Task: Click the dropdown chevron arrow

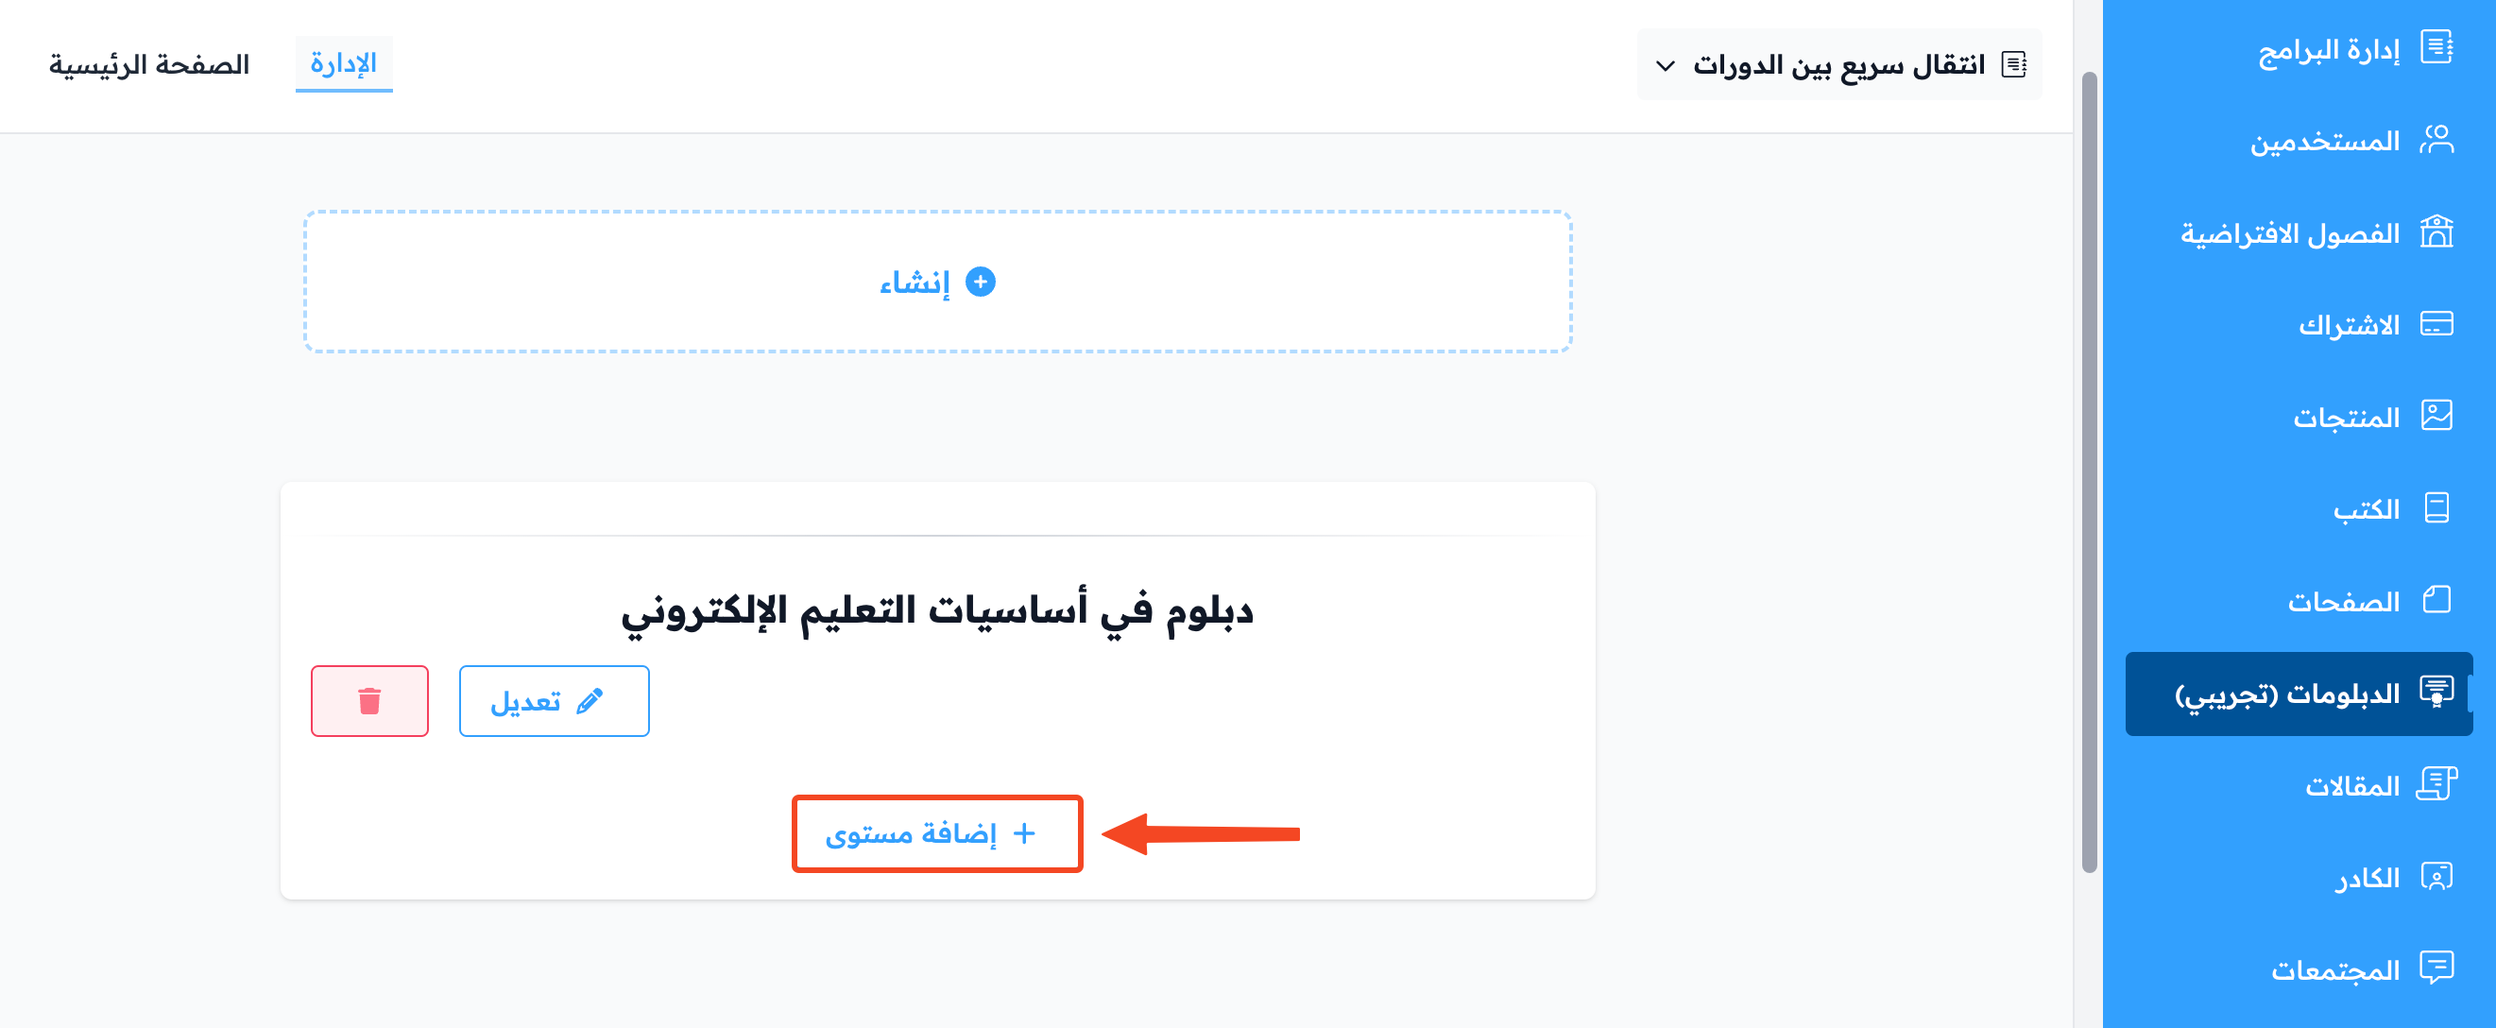Action: point(1665,66)
